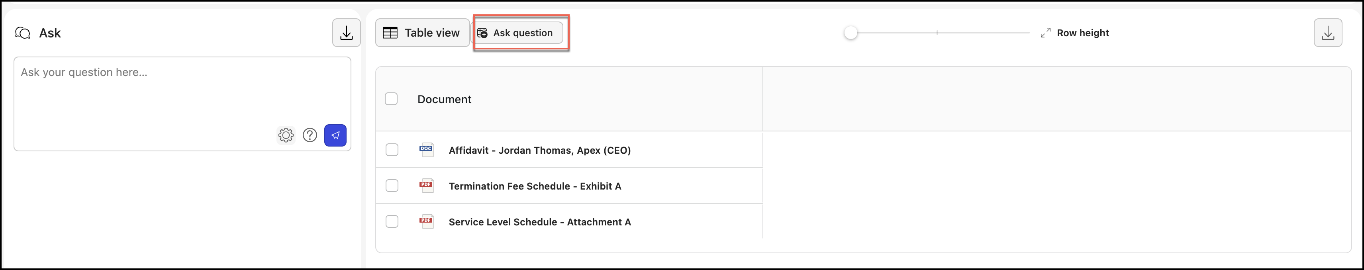This screenshot has width=1364, height=270.
Task: Click the Ask chat bubble icon
Action: coord(23,33)
